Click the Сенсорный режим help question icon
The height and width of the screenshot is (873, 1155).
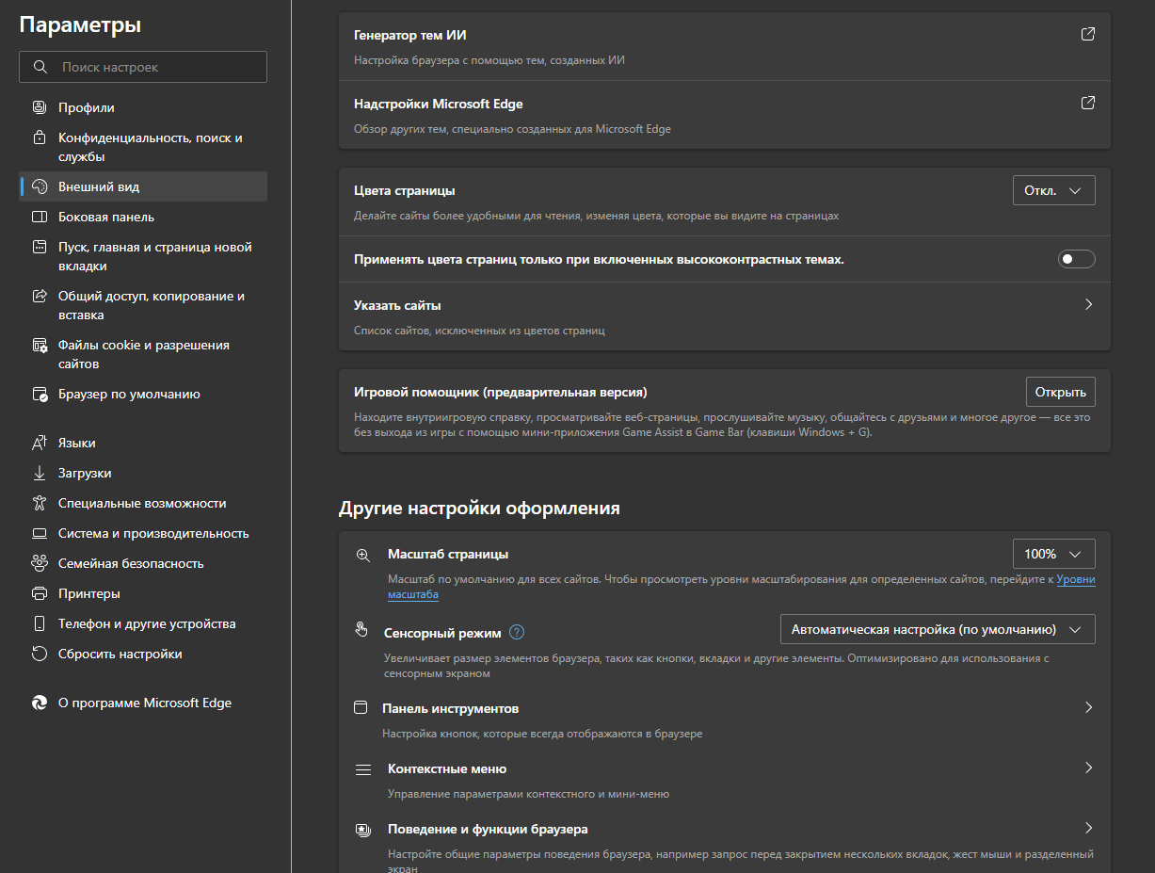[517, 633]
